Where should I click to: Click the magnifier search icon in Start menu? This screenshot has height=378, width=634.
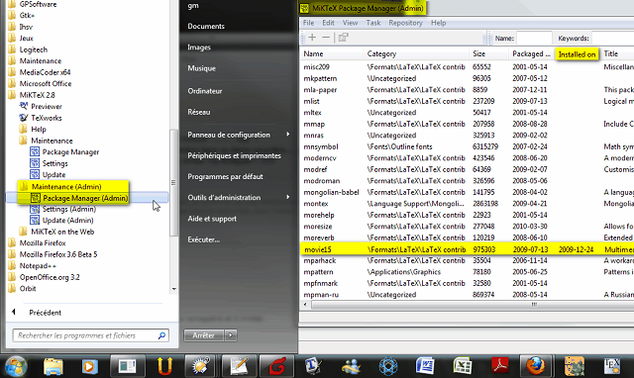click(x=161, y=335)
